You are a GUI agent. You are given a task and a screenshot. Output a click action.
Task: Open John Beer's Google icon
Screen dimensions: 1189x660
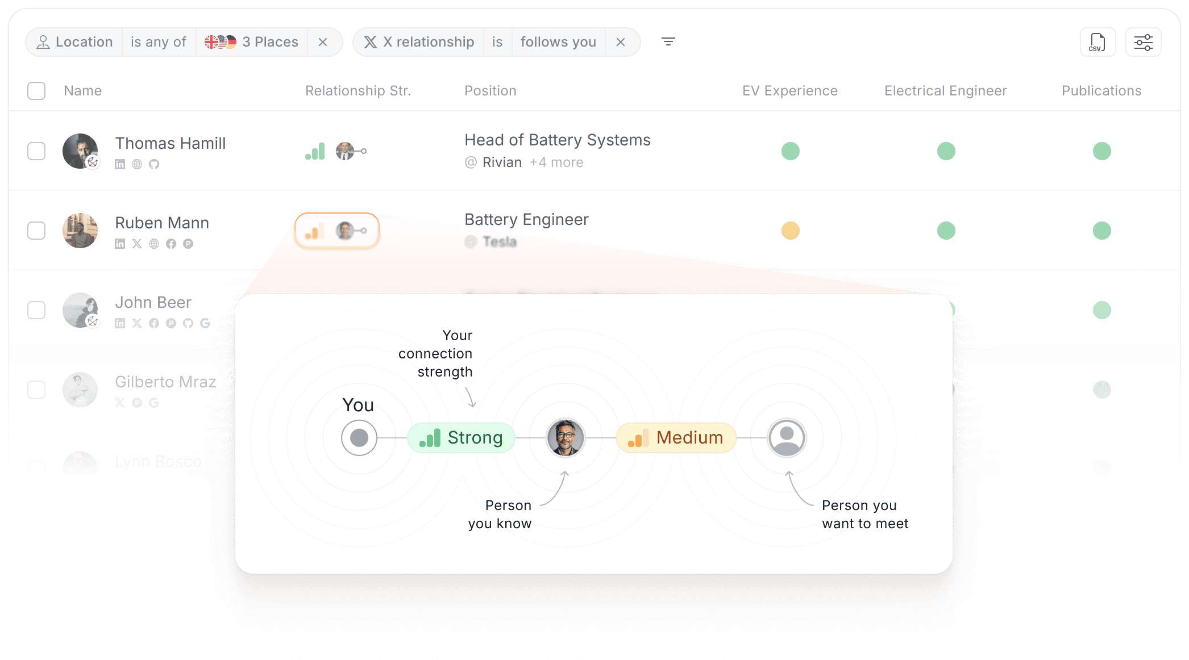coord(205,323)
